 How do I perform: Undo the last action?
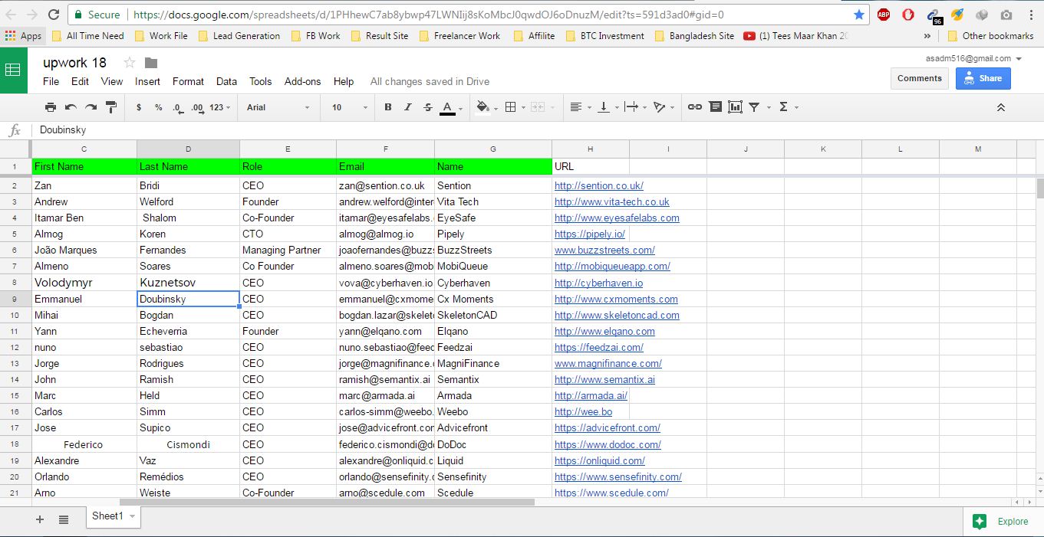pyautogui.click(x=71, y=107)
